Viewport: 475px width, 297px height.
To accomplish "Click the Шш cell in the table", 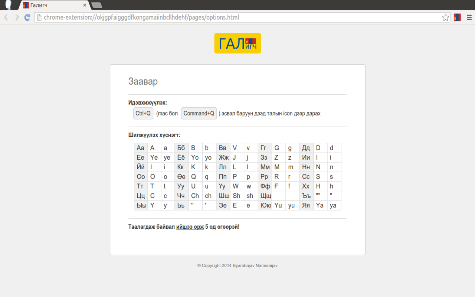I will point(223,196).
